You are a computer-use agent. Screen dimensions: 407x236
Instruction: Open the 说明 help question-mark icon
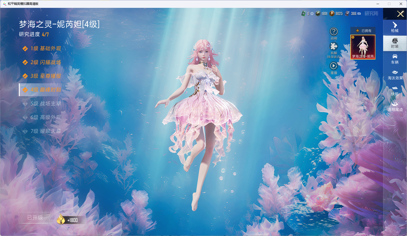[x=334, y=32]
